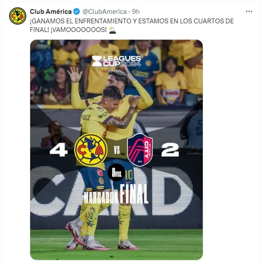This screenshot has width=261, height=263.
Task: Click the number 10 on player's shorts
Action: [129, 175]
